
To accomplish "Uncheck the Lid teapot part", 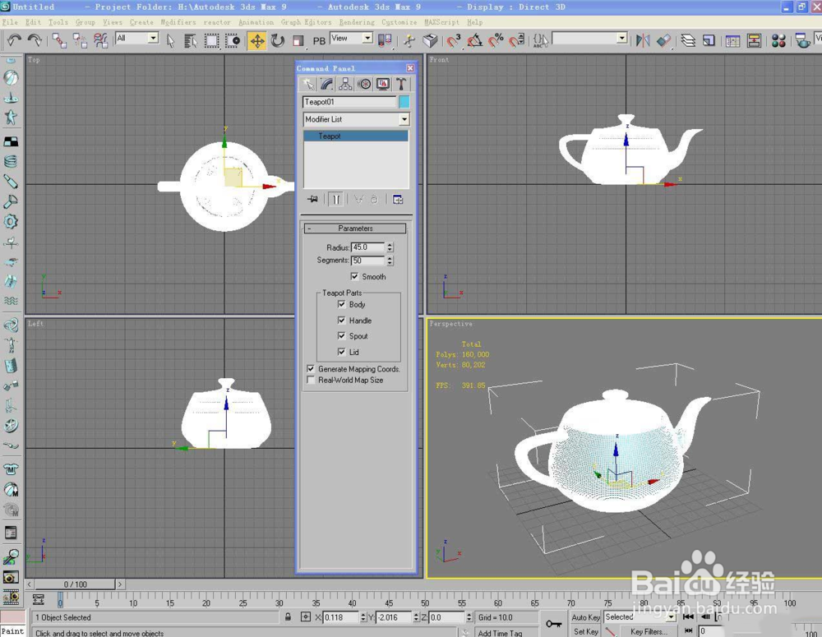I will point(341,351).
